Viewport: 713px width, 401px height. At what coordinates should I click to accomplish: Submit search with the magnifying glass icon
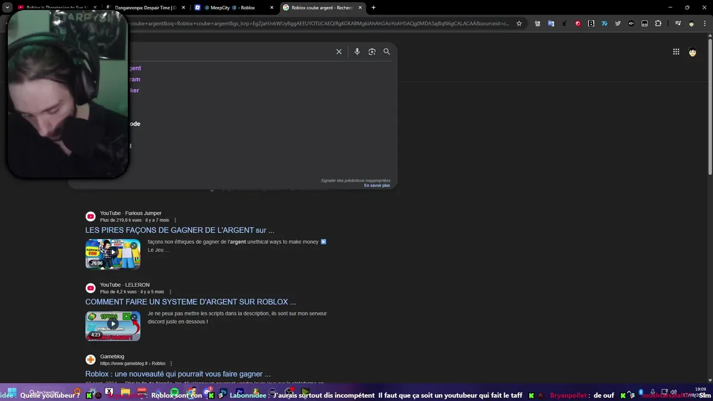point(387,51)
